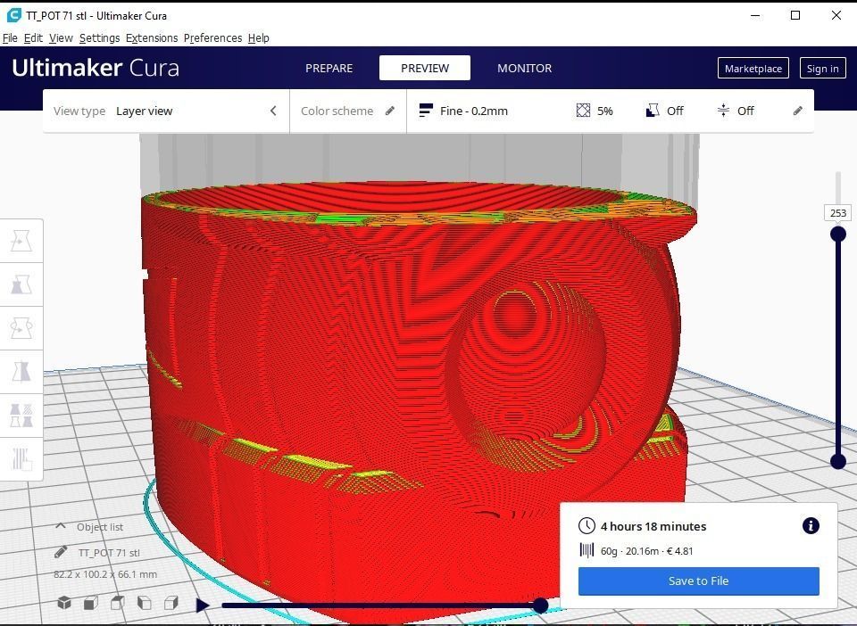
Task: Click the print time info icon
Action: pyautogui.click(x=811, y=525)
